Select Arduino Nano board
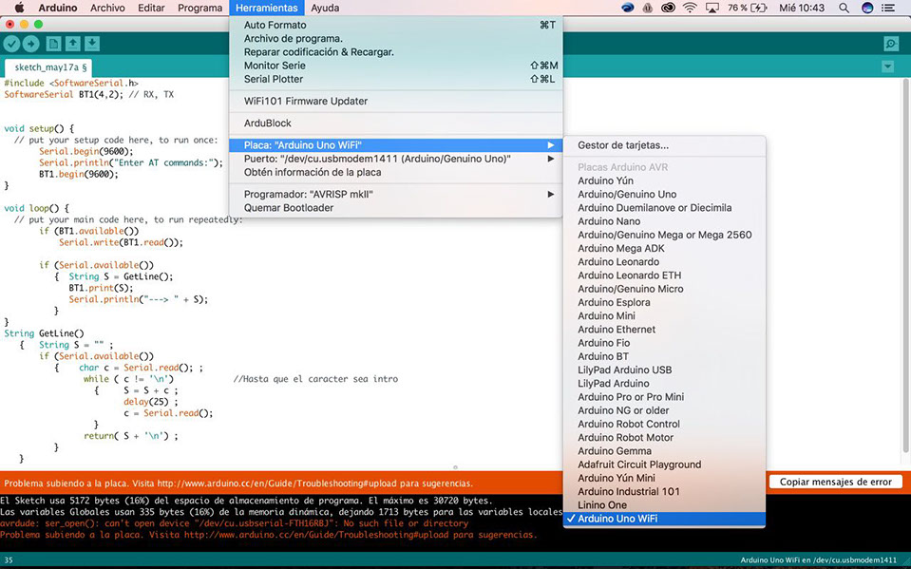Image resolution: width=911 pixels, height=569 pixels. (x=664, y=221)
